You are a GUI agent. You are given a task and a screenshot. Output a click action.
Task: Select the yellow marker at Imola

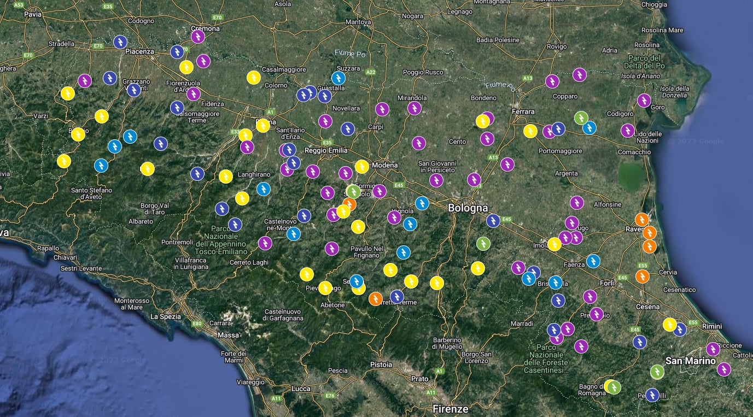tap(554, 244)
